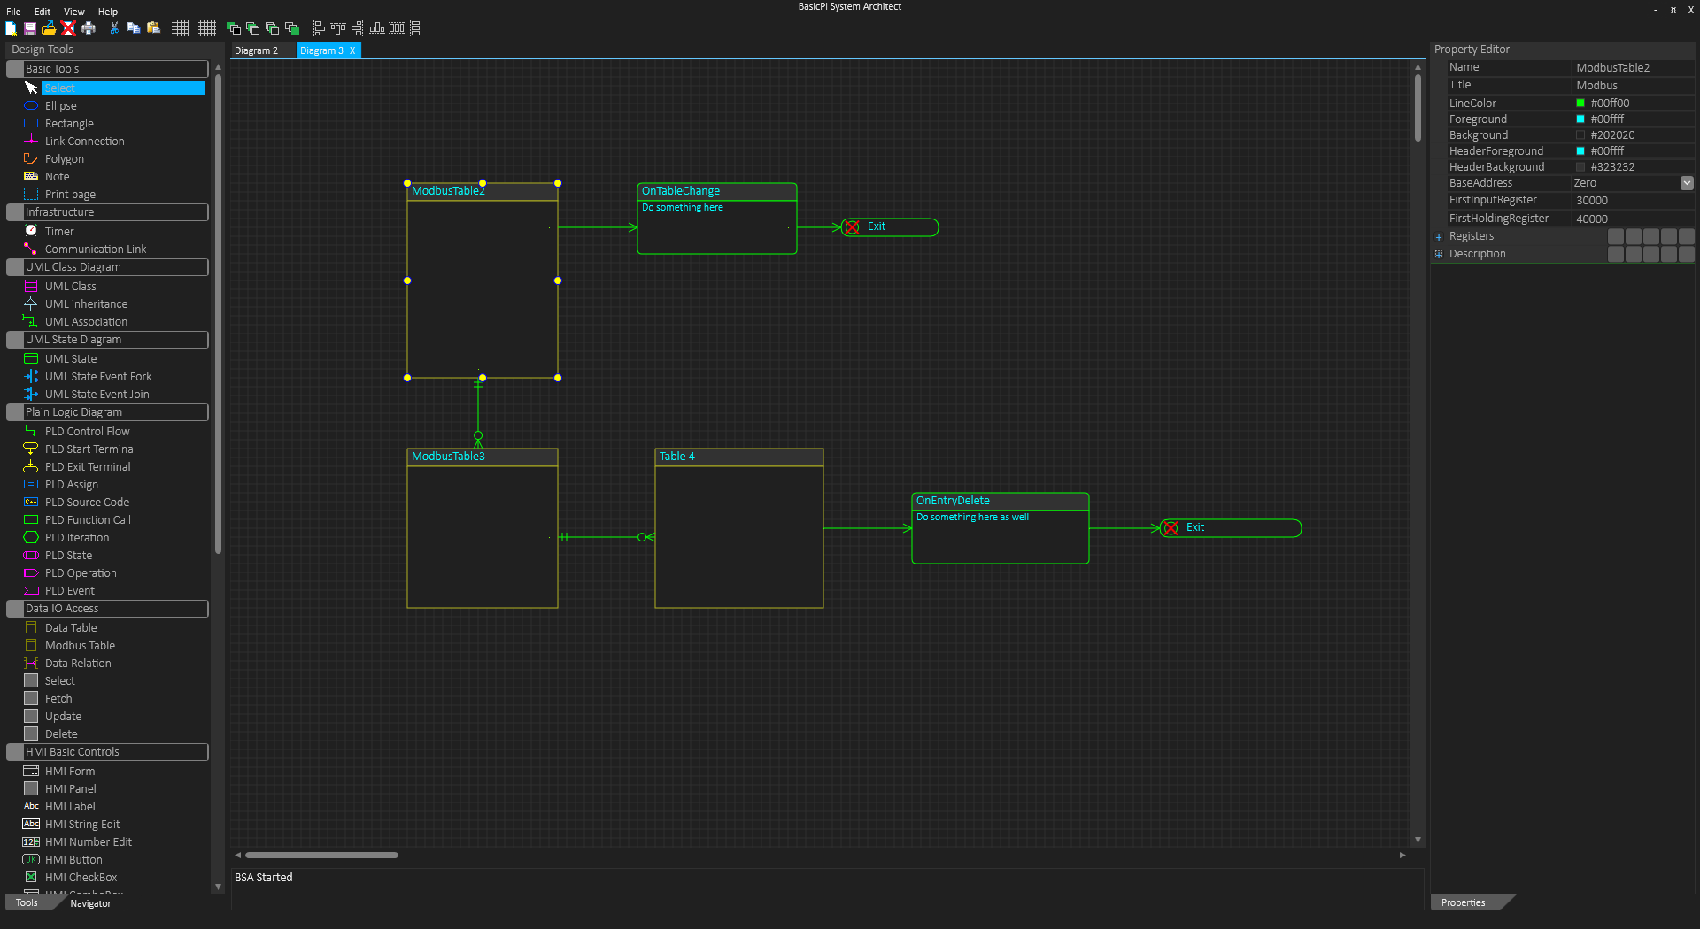Click the New document toolbar icon
This screenshot has width=1700, height=929.
(x=11, y=28)
